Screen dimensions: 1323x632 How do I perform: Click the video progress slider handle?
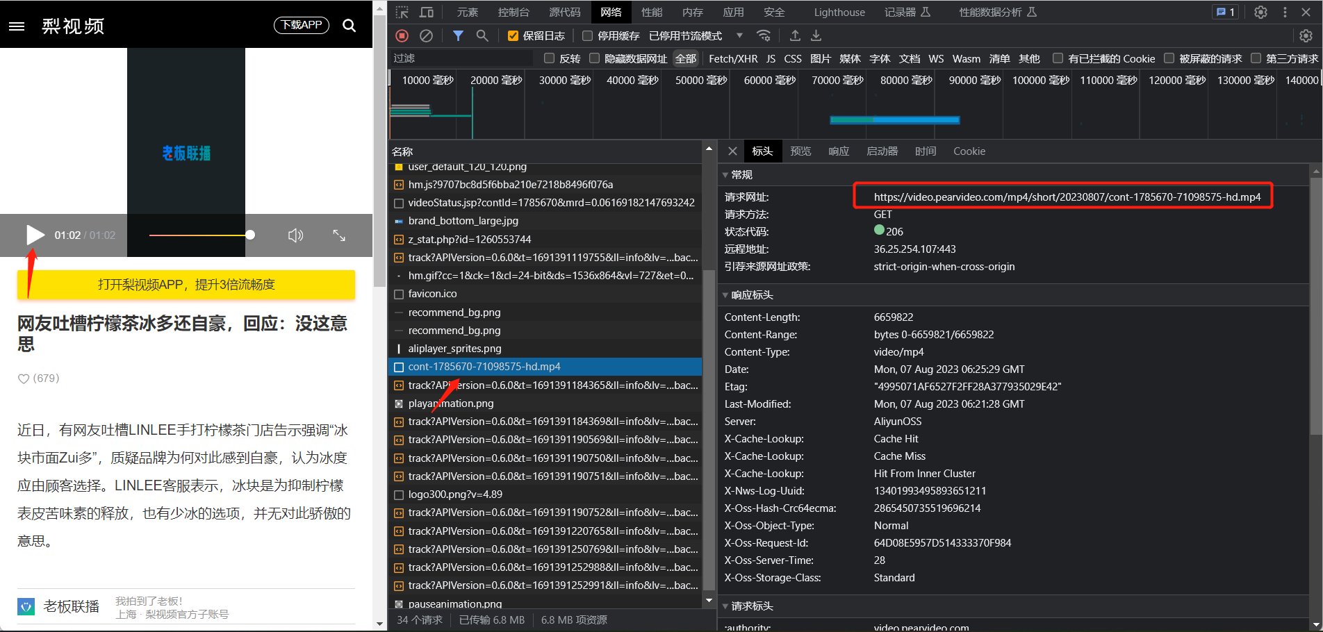(x=250, y=235)
